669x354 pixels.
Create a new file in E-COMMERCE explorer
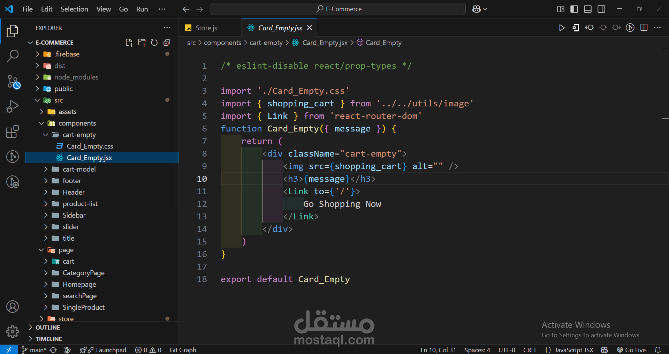(129, 43)
